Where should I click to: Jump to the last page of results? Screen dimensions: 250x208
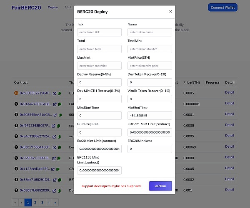click(x=55, y=203)
